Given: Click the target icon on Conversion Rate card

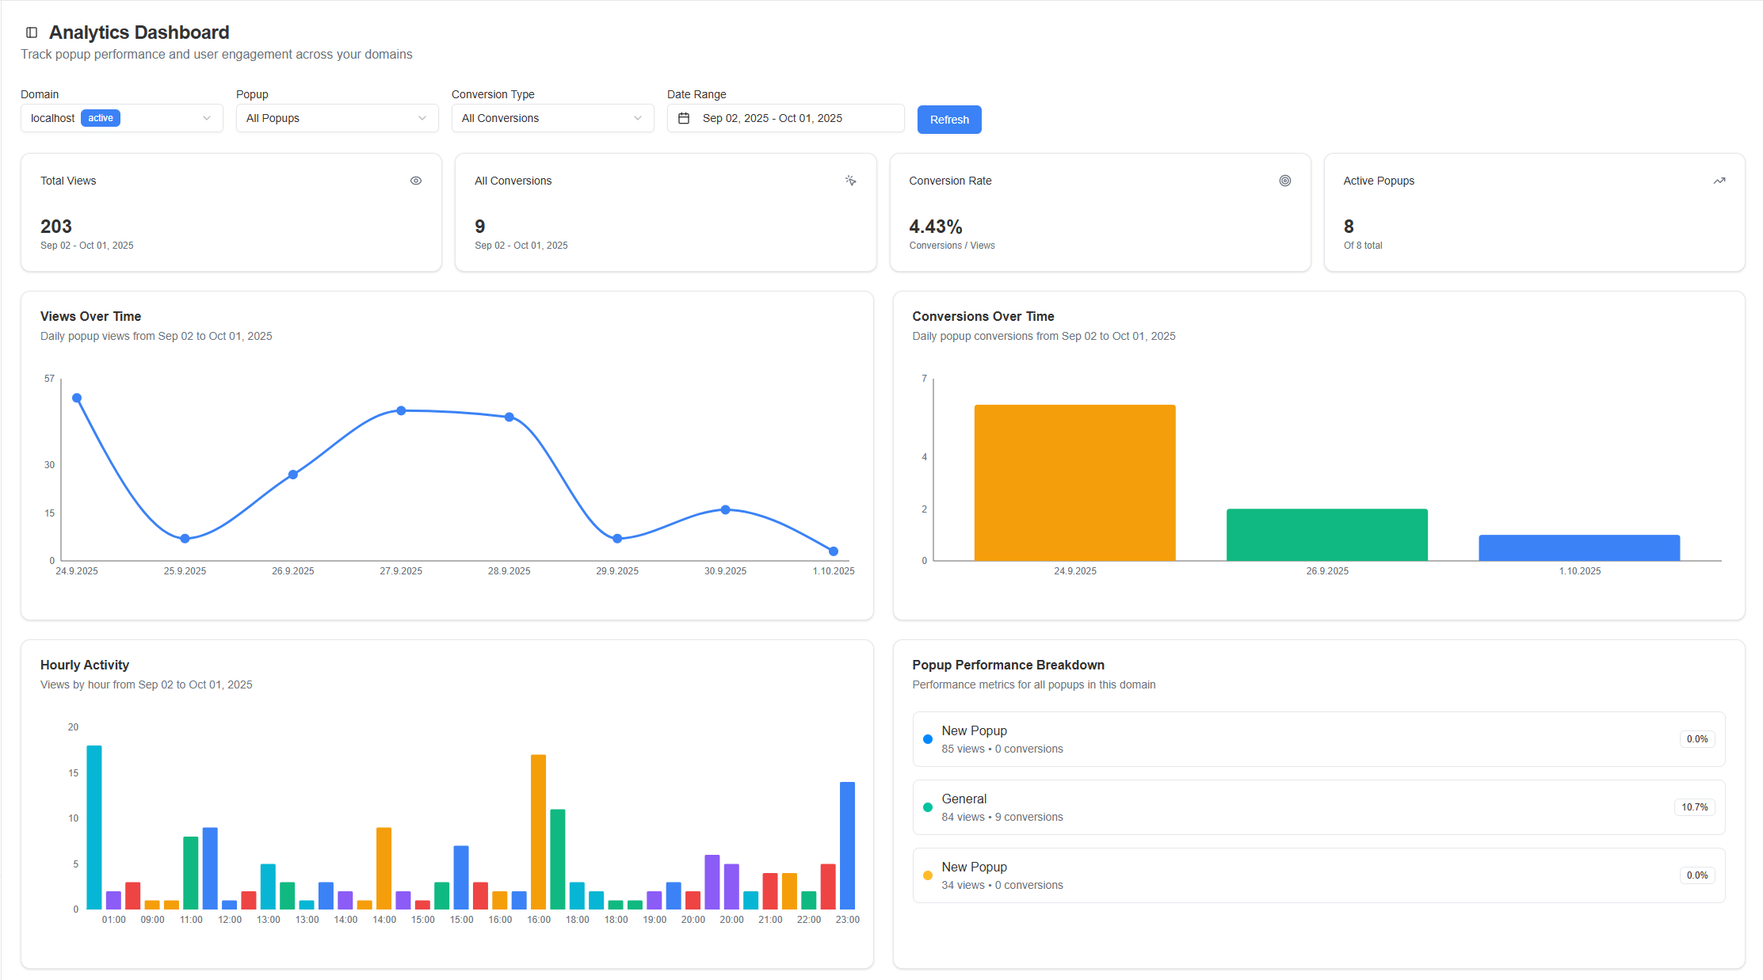Looking at the screenshot, I should [1285, 181].
